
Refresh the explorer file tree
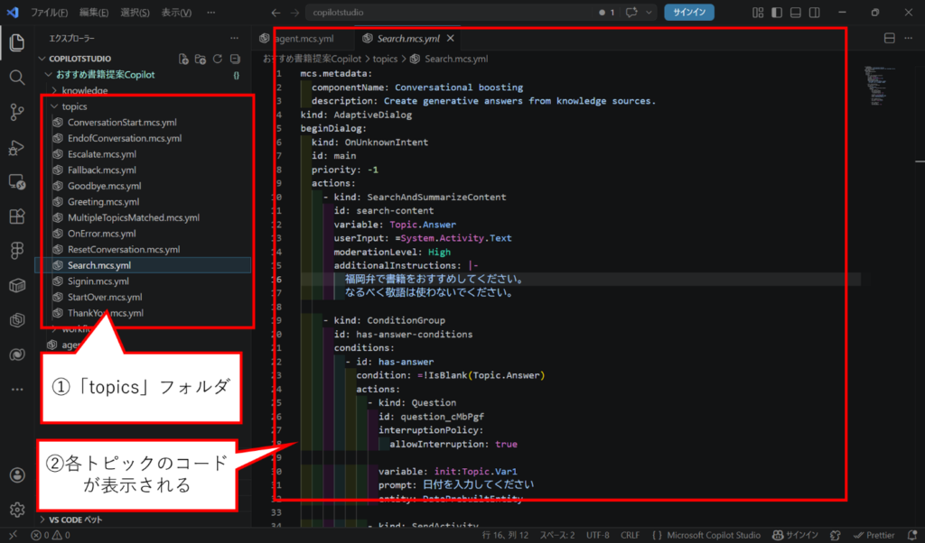click(217, 59)
